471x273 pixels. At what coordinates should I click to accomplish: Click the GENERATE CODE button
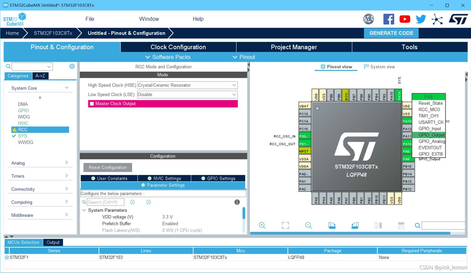click(x=391, y=33)
